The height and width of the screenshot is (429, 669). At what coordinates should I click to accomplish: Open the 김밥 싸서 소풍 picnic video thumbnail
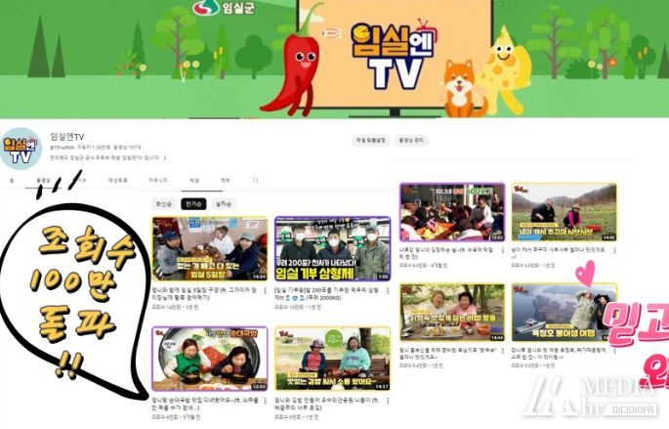coord(332,359)
